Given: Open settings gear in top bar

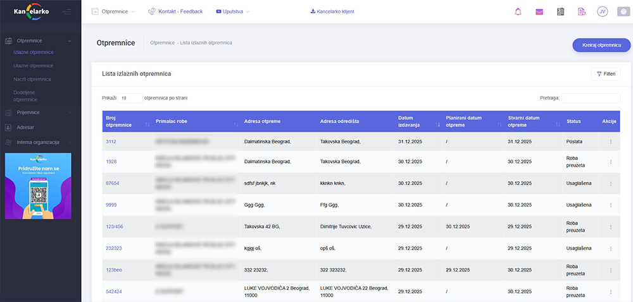Looking at the screenshot, I should [622, 11].
